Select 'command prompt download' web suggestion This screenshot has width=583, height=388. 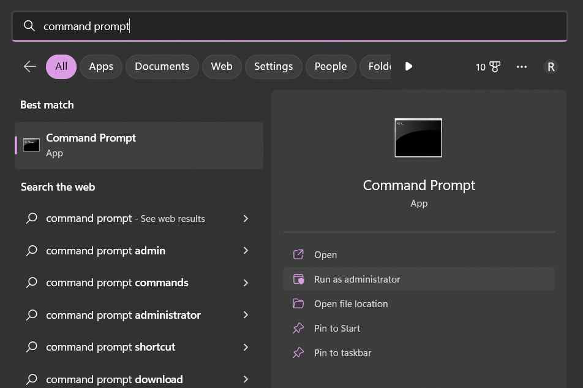coord(138,379)
